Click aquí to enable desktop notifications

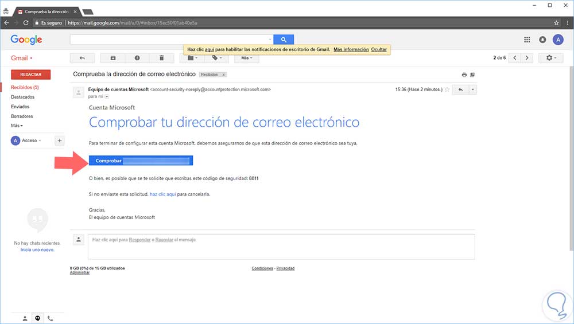210,49
